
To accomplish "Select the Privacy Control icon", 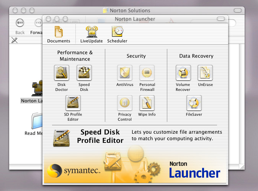I will pyautogui.click(x=125, y=103).
